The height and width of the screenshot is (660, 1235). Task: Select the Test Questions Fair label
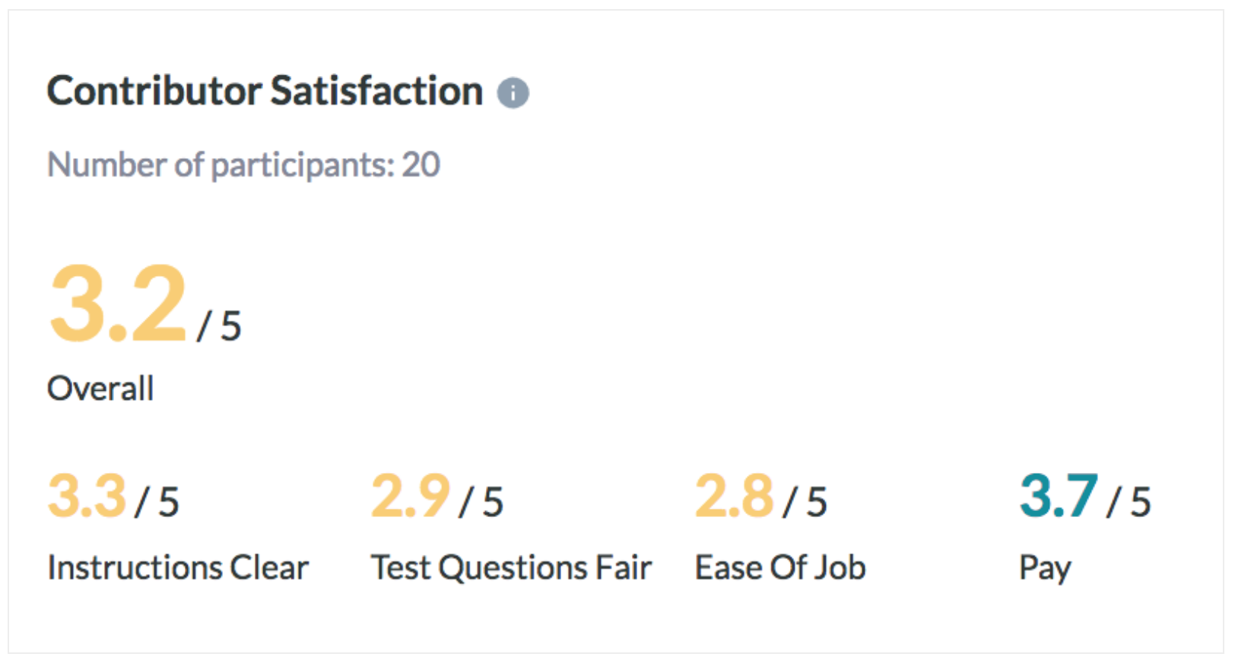[511, 568]
